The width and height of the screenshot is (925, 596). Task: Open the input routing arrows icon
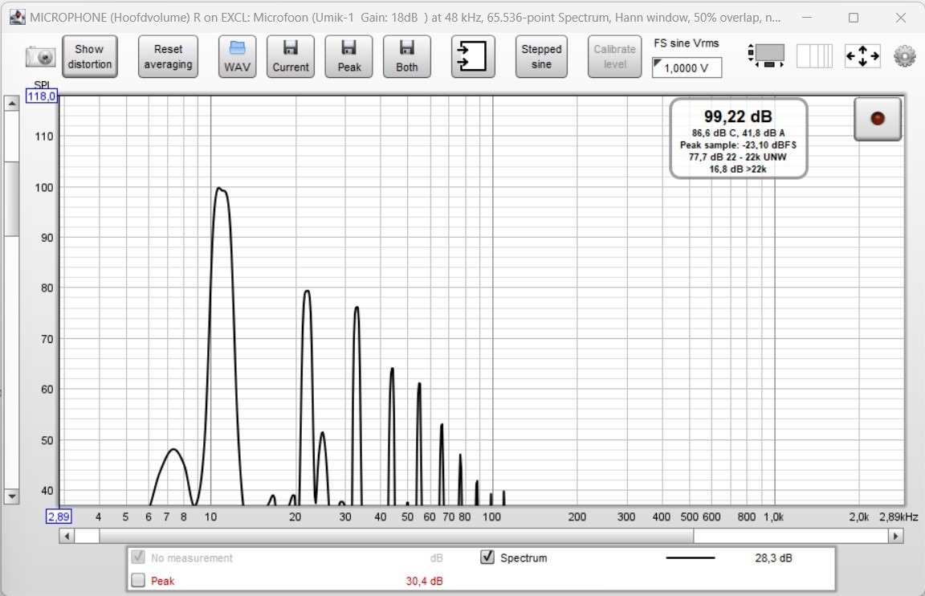pyautogui.click(x=473, y=57)
